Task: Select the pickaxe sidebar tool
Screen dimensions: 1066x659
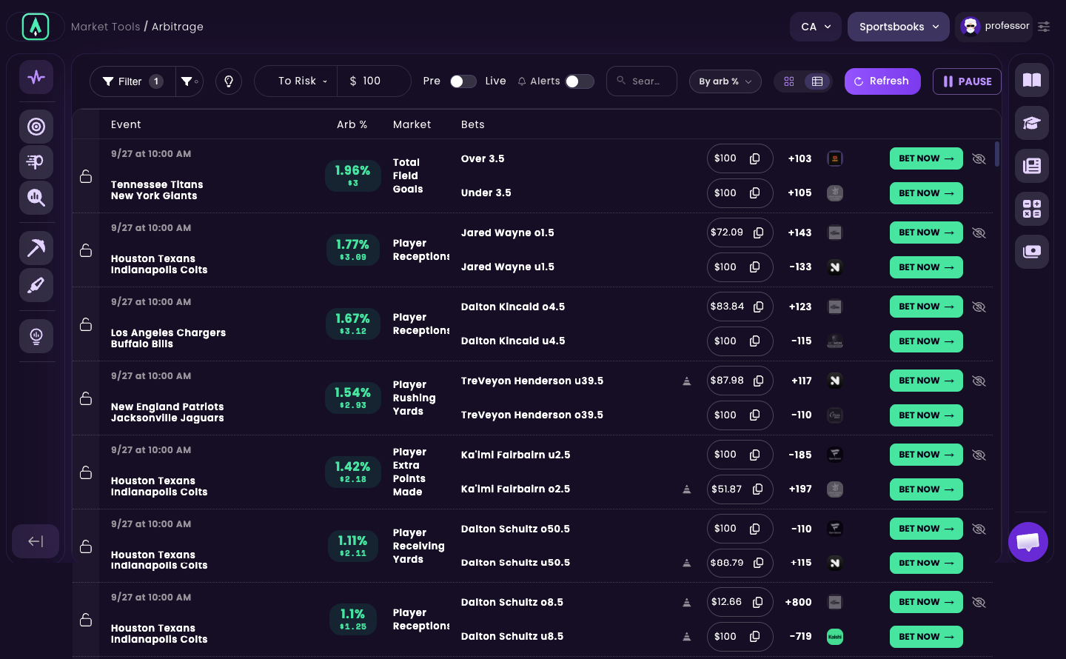Action: click(36, 248)
